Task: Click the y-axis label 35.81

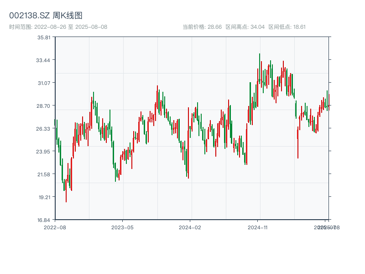Action: (x=44, y=37)
